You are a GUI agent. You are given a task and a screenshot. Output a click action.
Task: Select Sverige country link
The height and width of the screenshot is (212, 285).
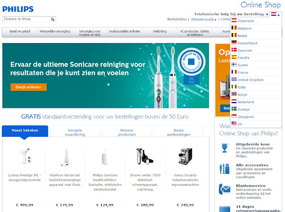point(244,109)
